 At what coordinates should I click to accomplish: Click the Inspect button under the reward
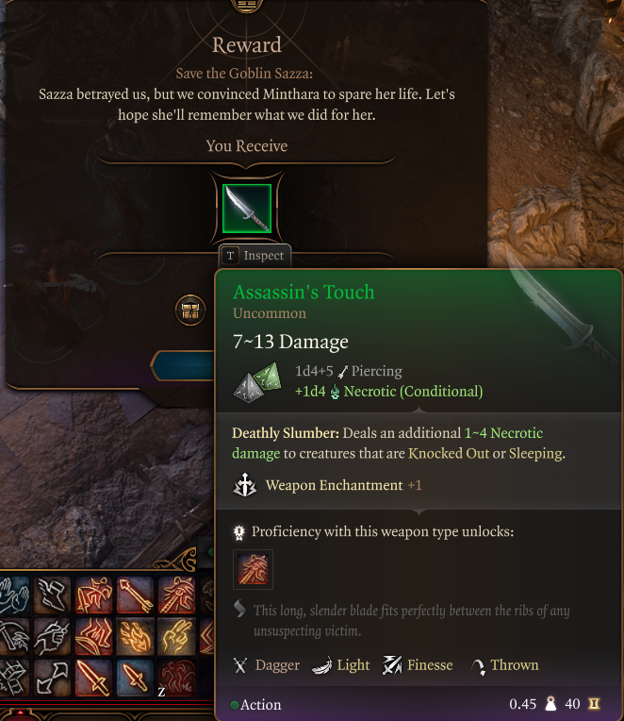(x=255, y=256)
